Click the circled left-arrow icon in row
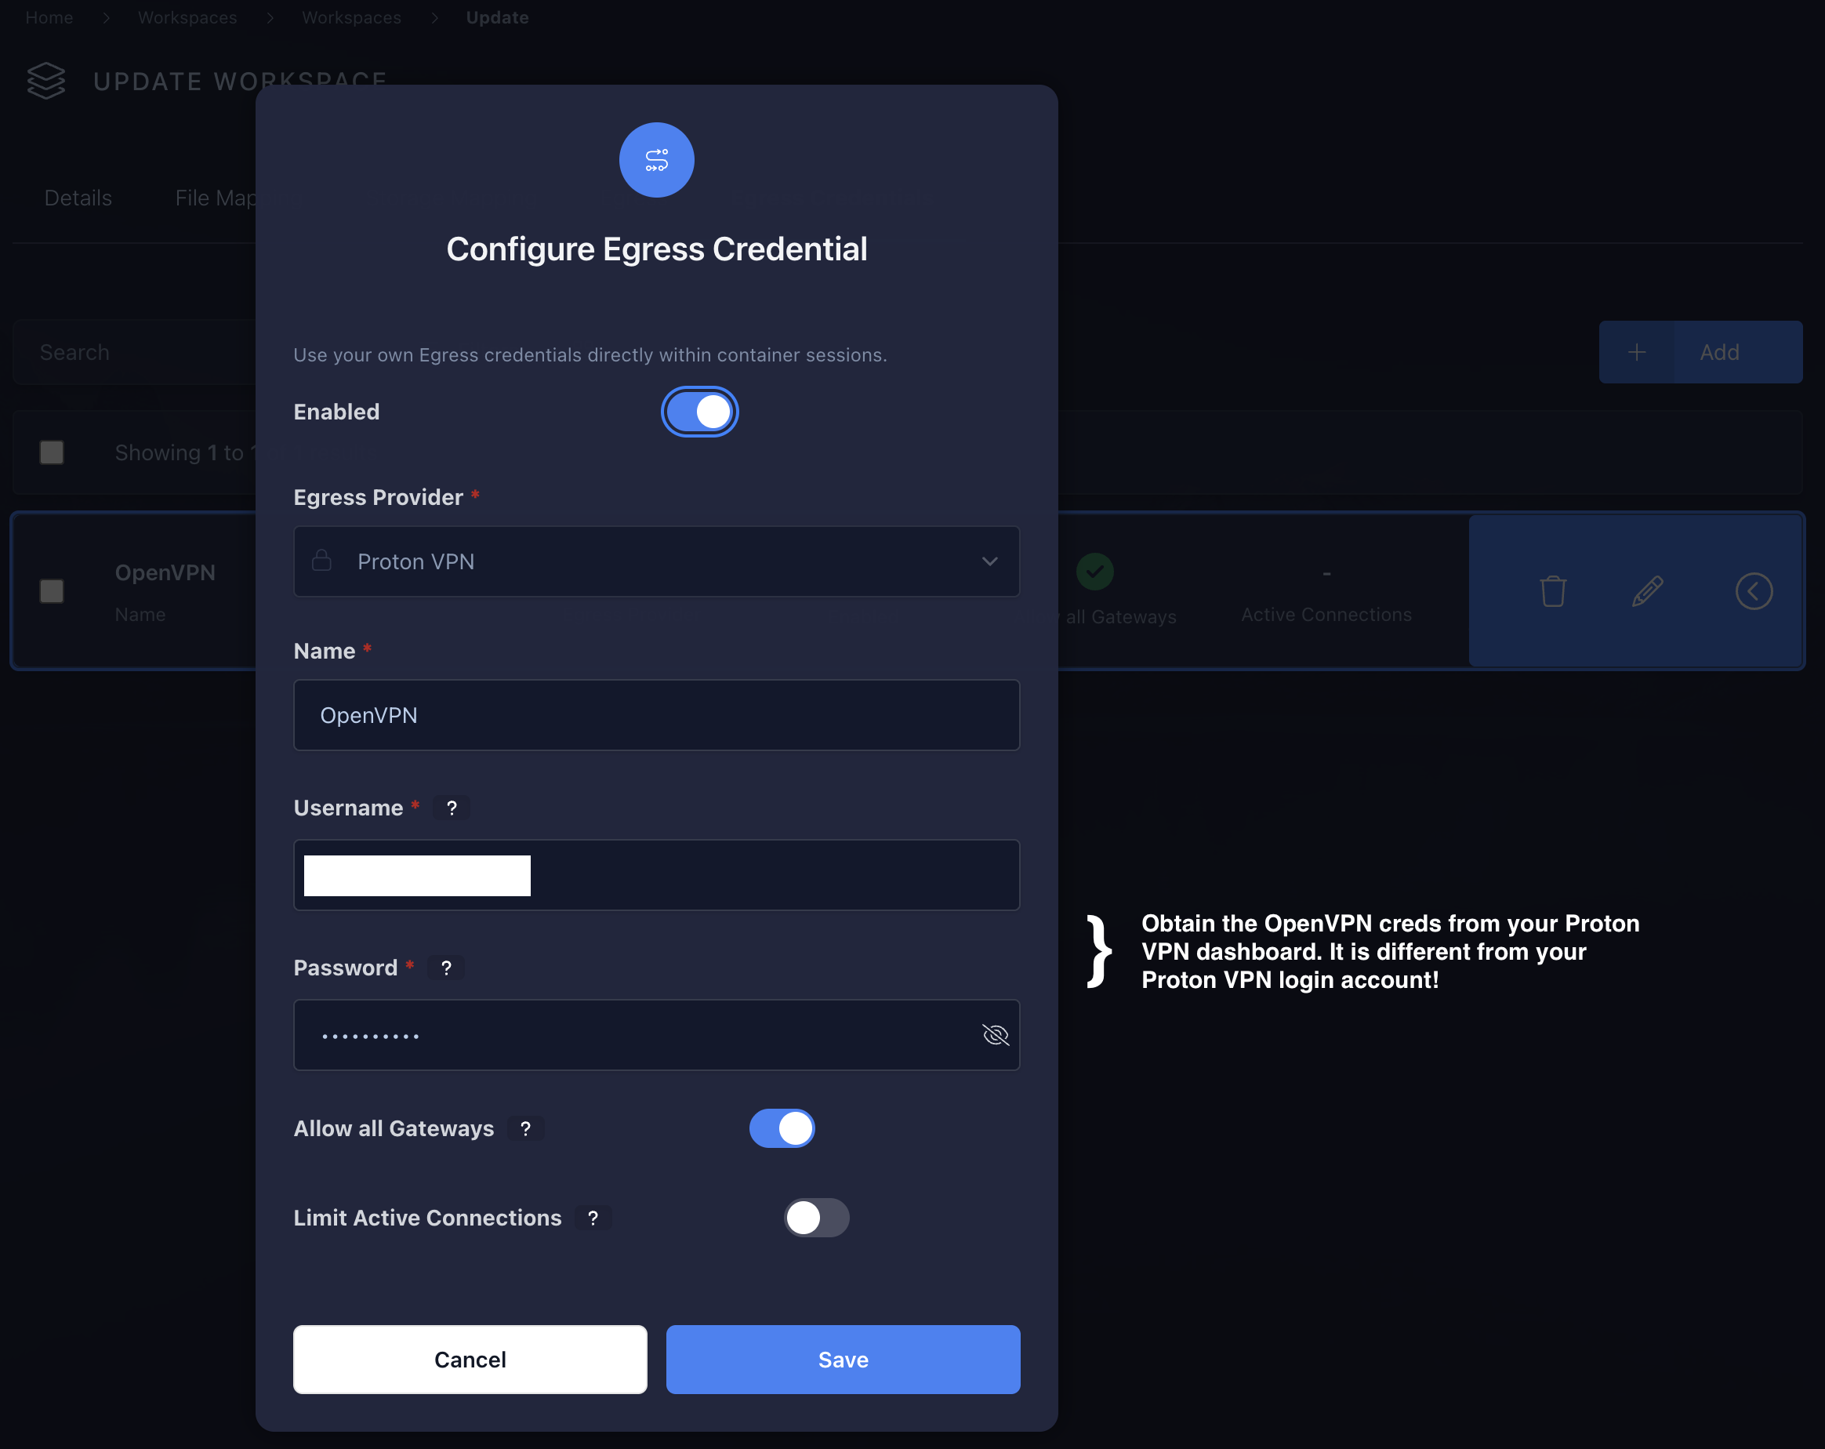The image size is (1825, 1449). click(1754, 591)
